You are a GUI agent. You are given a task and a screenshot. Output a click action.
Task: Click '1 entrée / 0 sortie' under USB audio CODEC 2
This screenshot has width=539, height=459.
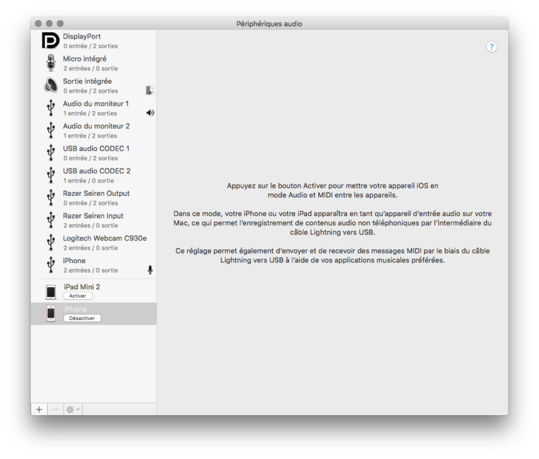click(89, 181)
